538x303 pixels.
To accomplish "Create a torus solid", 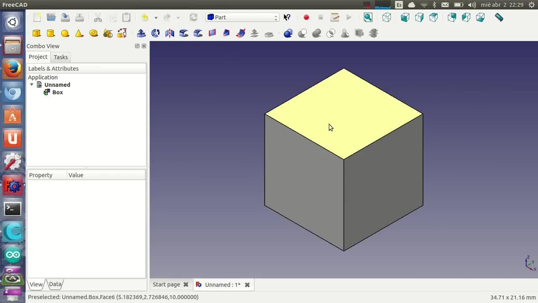I will click(93, 33).
